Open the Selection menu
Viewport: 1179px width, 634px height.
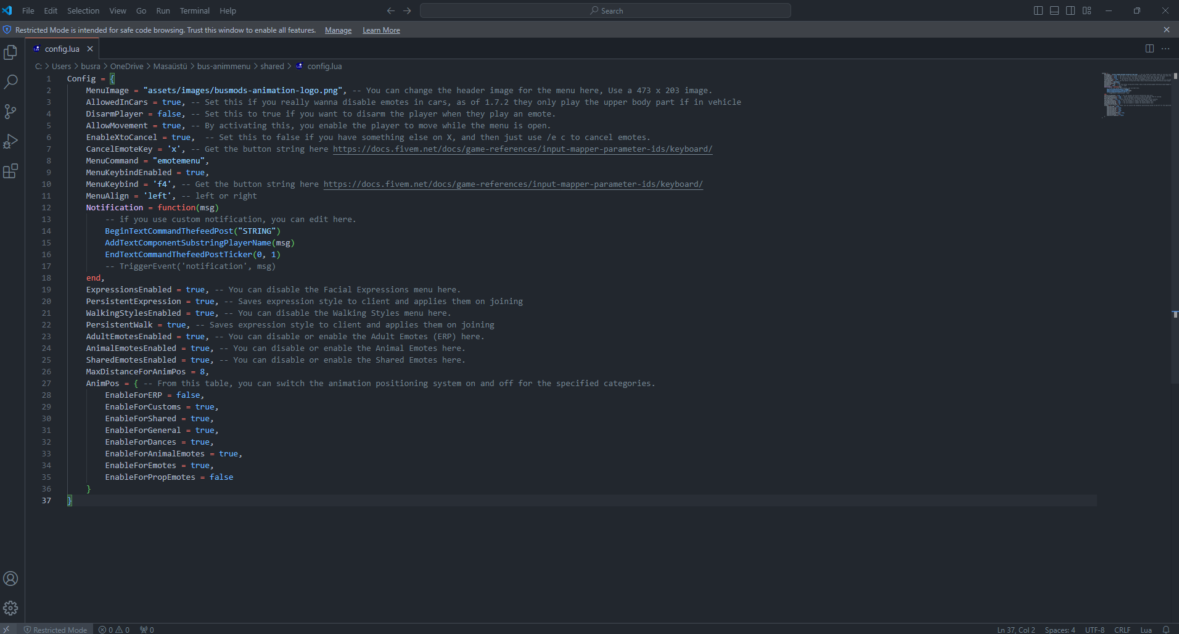coord(83,10)
